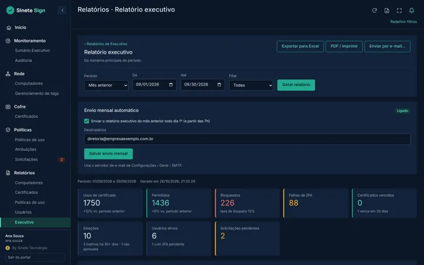The image size is (424, 265).
Task: Open Computadores under Relatórios
Action: tap(29, 183)
